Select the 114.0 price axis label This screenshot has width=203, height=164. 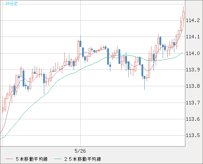pos(193,53)
